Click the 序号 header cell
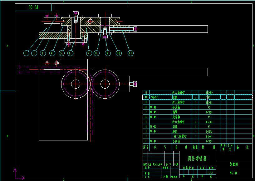 click(146, 147)
